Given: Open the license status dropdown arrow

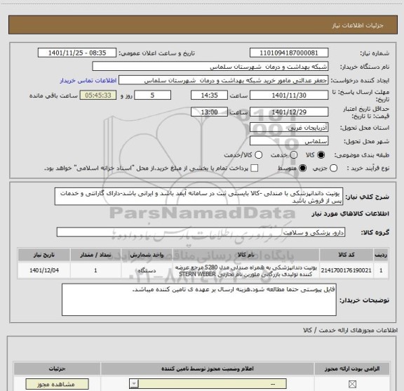Looking at the screenshot, I should click(134, 384).
